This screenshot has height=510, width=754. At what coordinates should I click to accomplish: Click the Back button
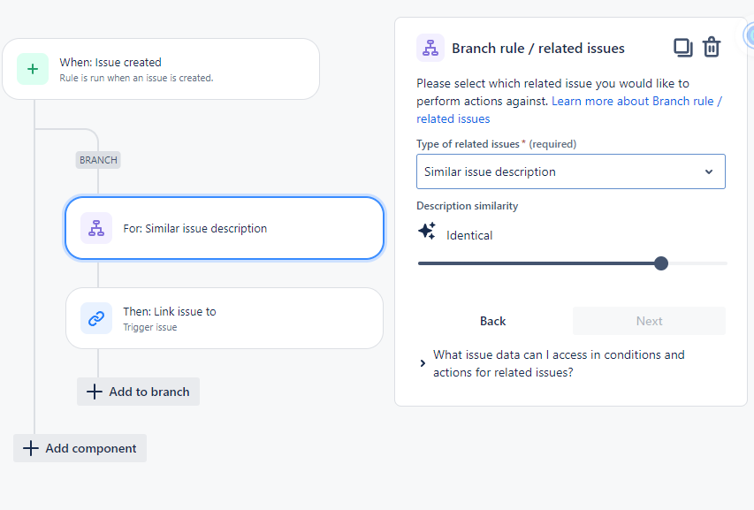pyautogui.click(x=493, y=321)
